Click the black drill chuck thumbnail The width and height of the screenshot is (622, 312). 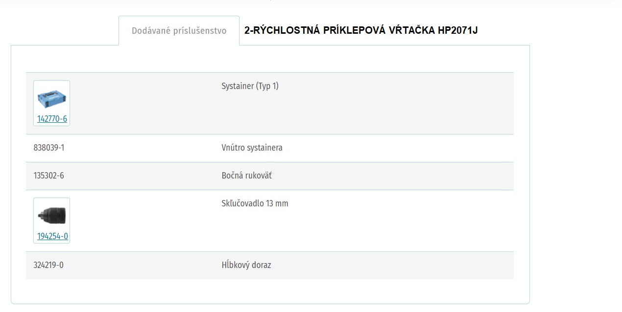point(52,216)
